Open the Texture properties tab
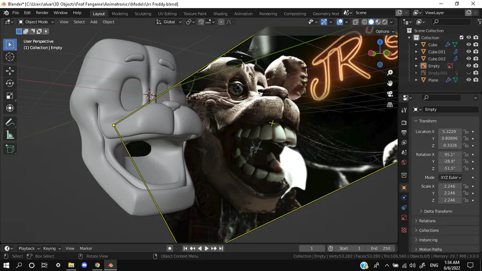 [404, 230]
